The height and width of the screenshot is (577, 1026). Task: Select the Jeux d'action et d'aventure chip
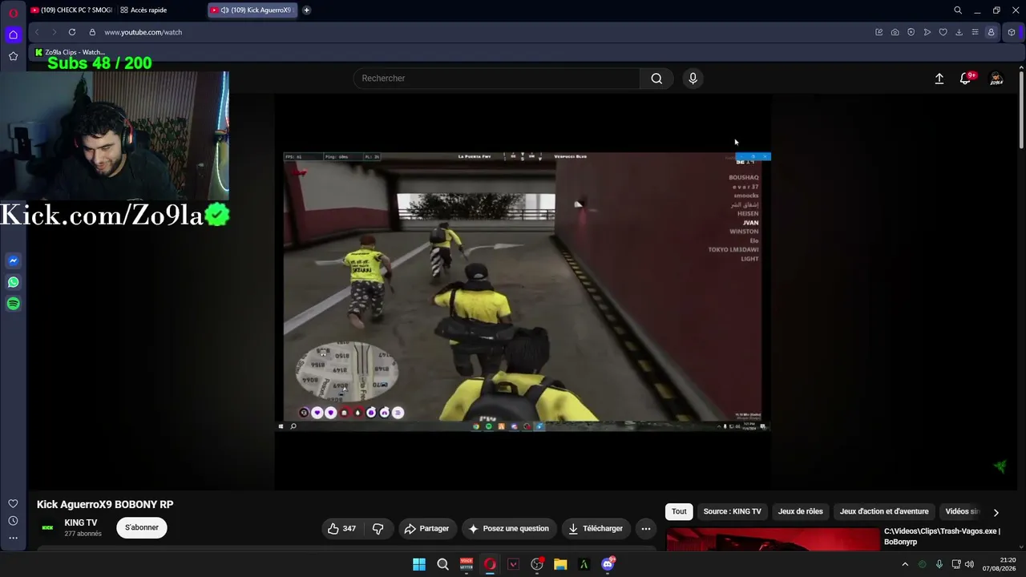coord(884,511)
